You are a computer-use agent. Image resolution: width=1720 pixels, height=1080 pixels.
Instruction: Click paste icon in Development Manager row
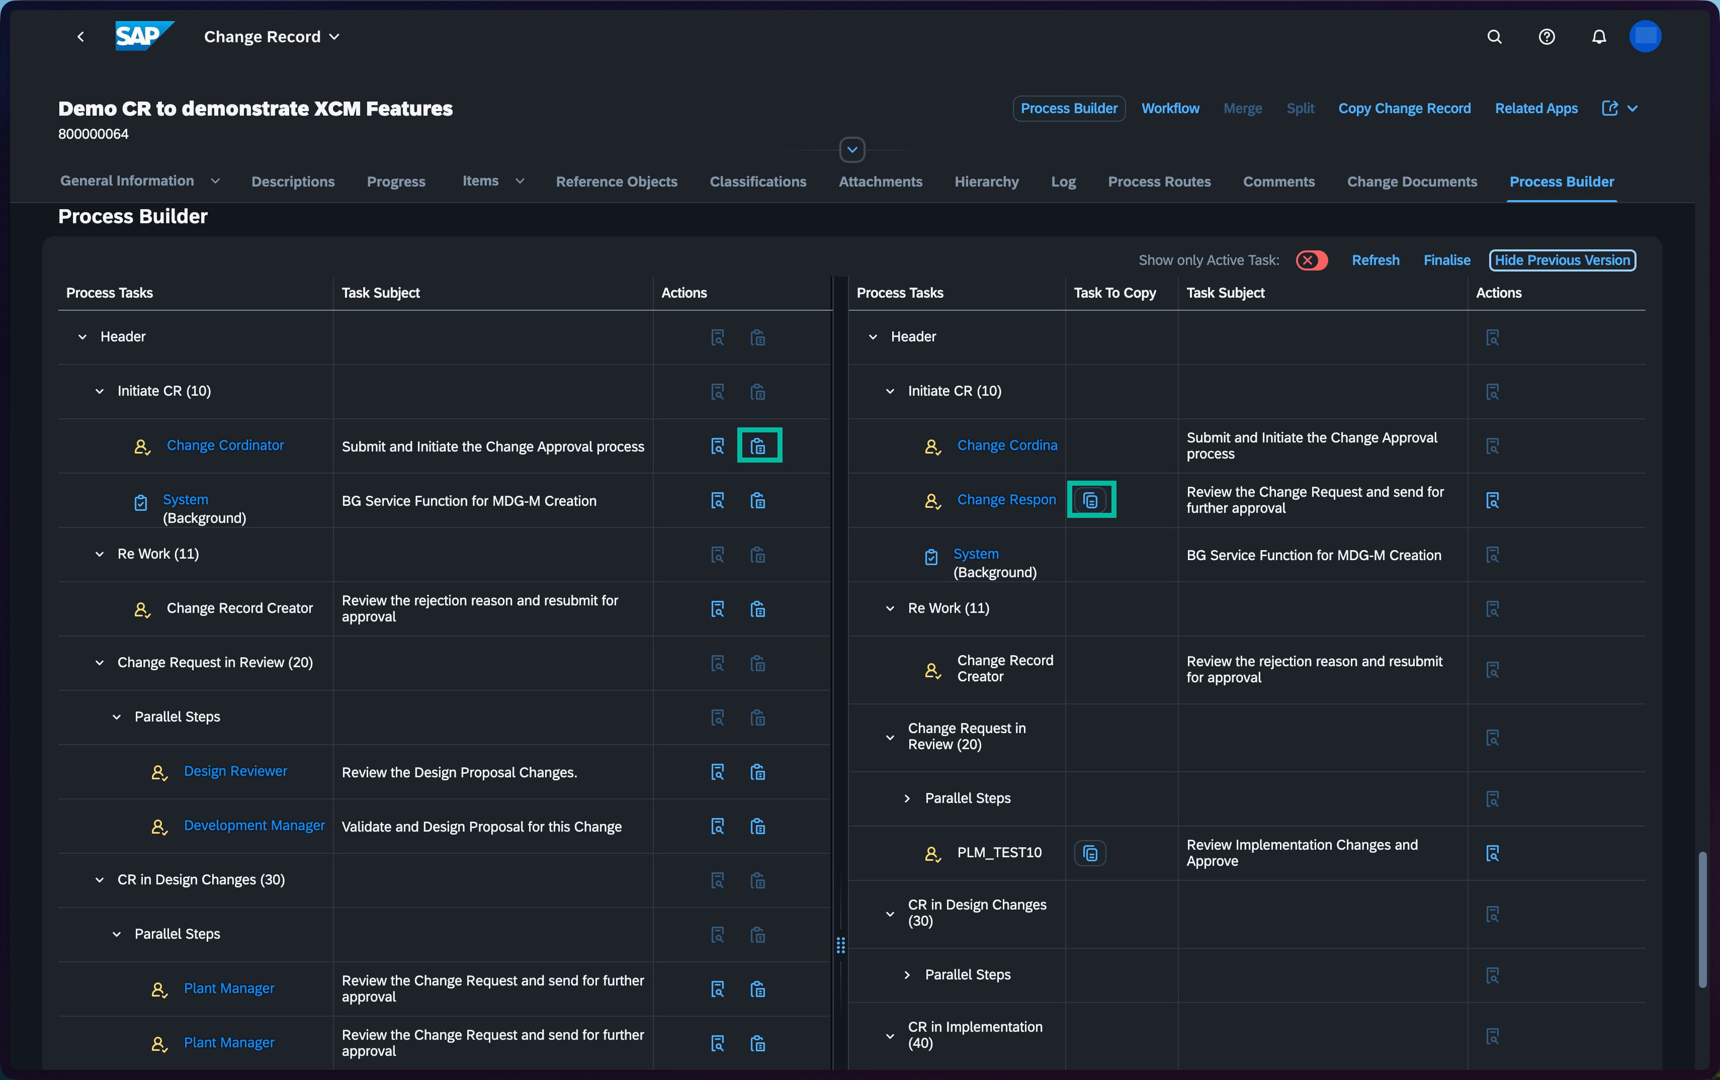[758, 826]
